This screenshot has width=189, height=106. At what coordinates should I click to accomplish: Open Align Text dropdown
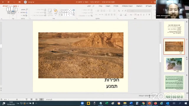87,13
